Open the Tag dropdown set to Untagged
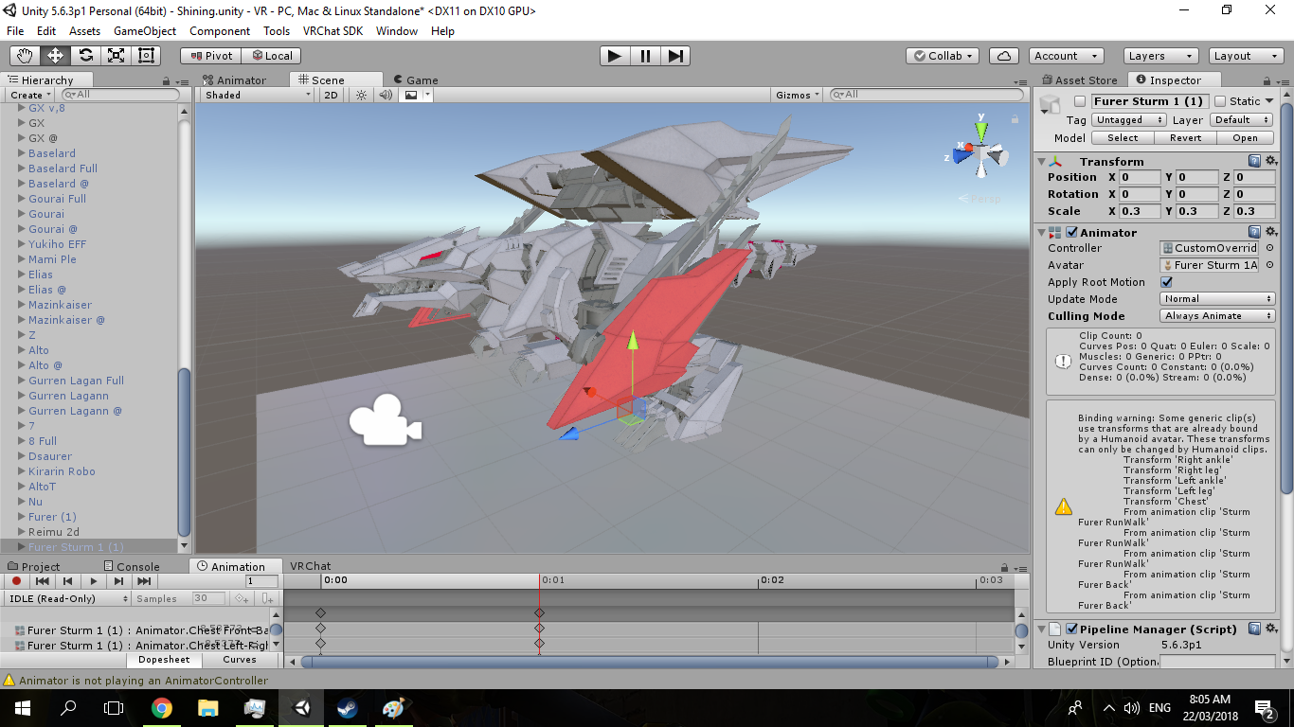The height and width of the screenshot is (727, 1294). 1129,120
